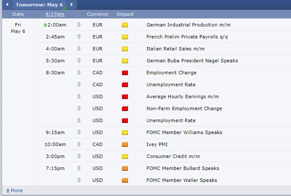Click red impact icon for CAD Employment Change

[125, 73]
